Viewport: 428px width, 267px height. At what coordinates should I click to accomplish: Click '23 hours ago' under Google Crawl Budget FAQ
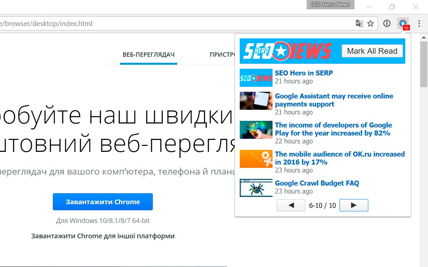pos(294,191)
